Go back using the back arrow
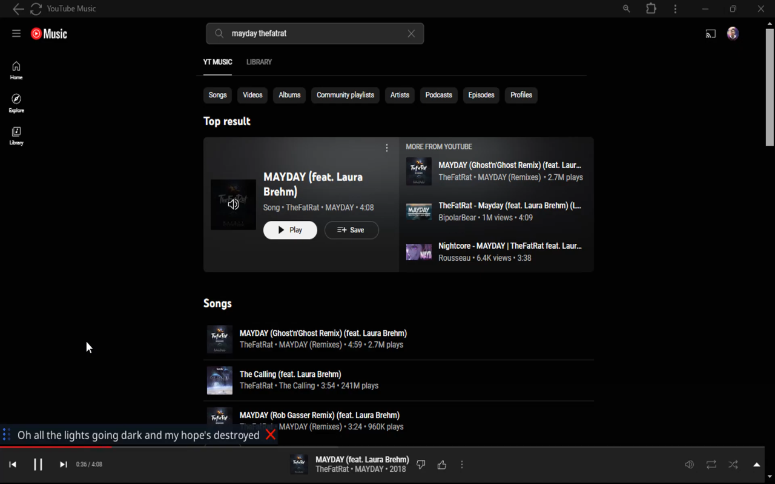The height and width of the screenshot is (484, 775). [18, 9]
